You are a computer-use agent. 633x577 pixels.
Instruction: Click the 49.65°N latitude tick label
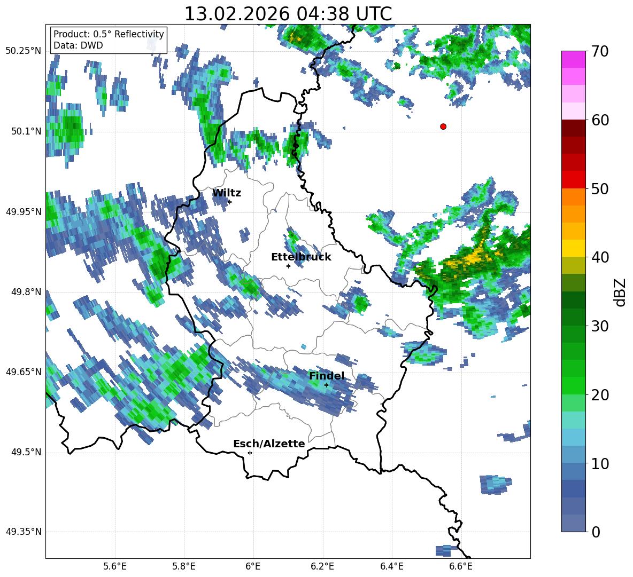(24, 372)
